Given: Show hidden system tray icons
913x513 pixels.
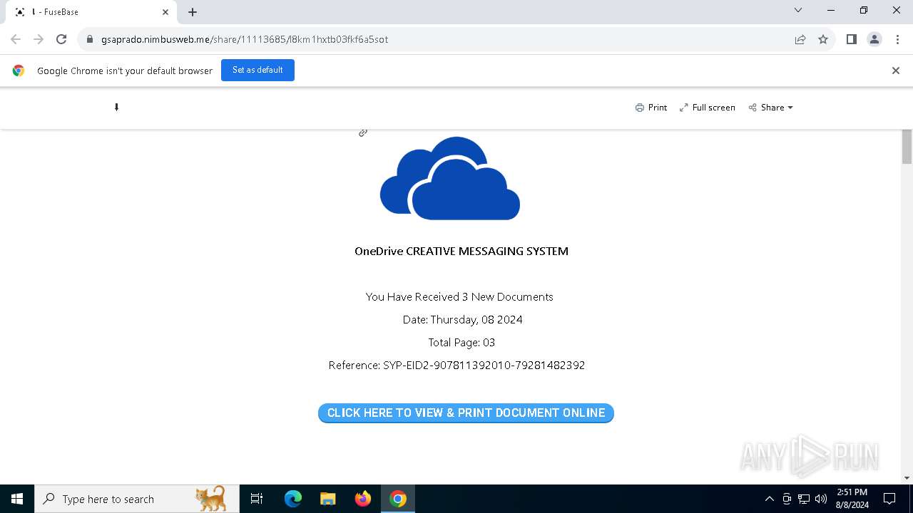Looking at the screenshot, I should [x=769, y=499].
